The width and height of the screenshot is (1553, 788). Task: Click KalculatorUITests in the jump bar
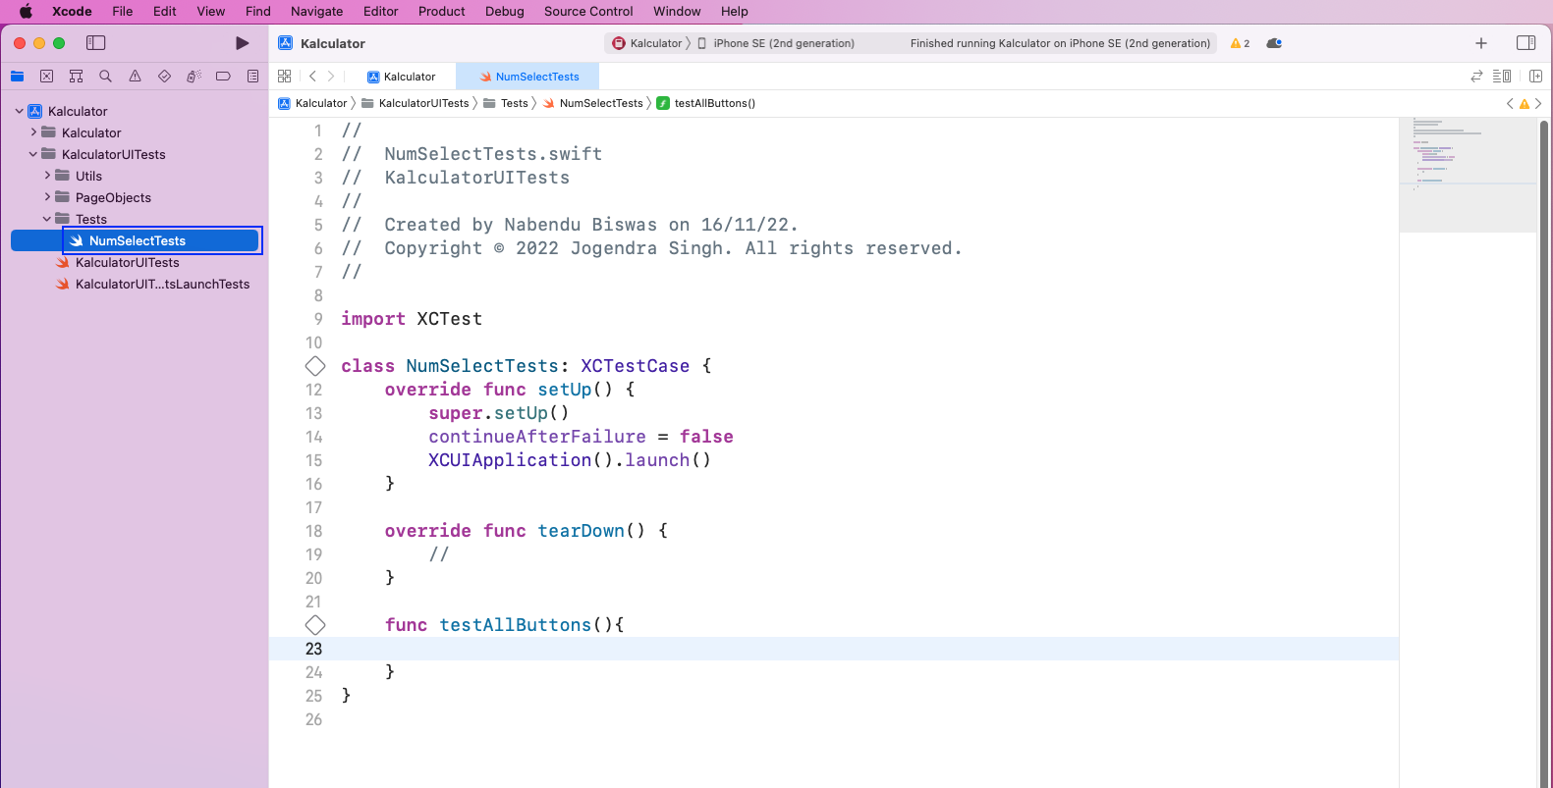click(416, 103)
